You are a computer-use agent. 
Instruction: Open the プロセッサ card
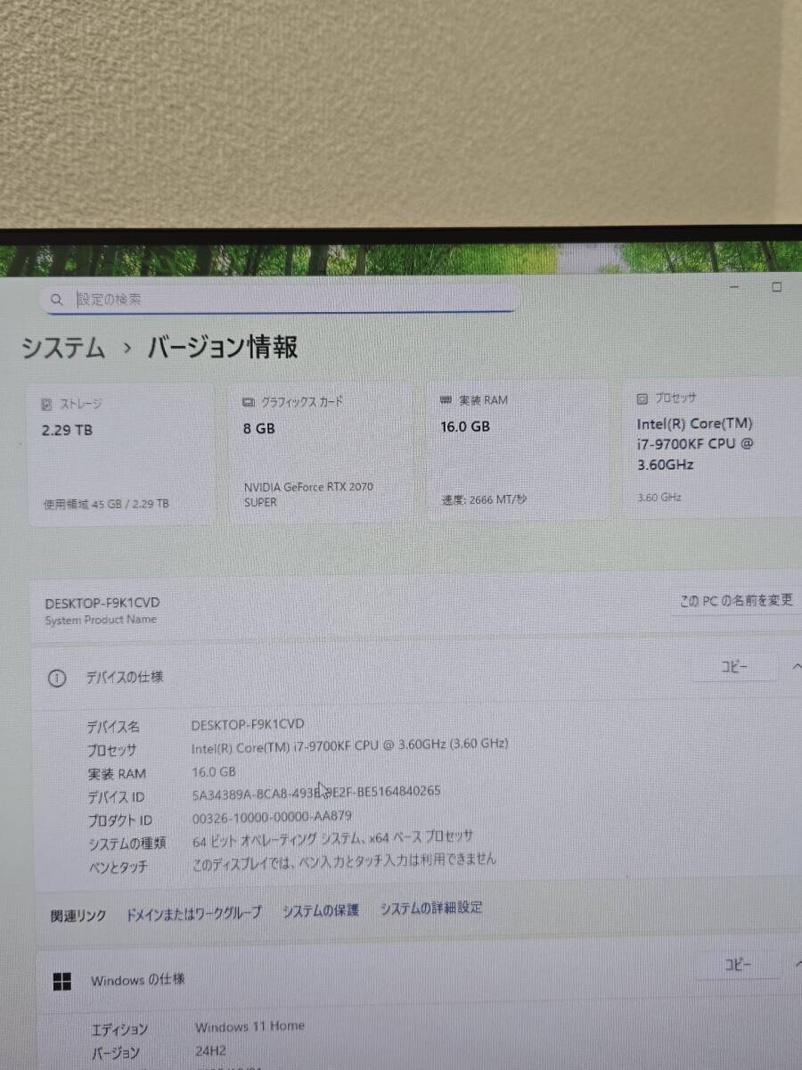(x=713, y=449)
